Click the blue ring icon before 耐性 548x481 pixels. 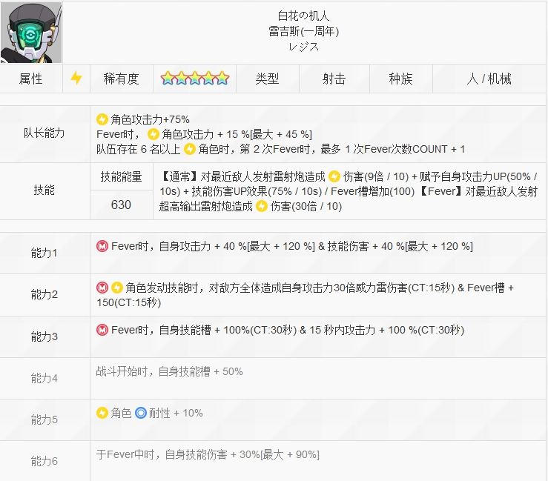click(140, 413)
